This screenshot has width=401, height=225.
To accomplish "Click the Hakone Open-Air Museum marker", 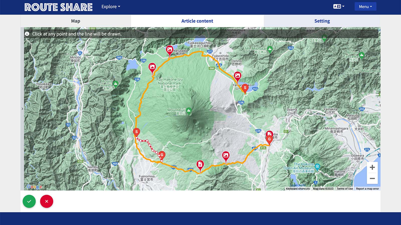I will pyautogui.click(x=317, y=166).
